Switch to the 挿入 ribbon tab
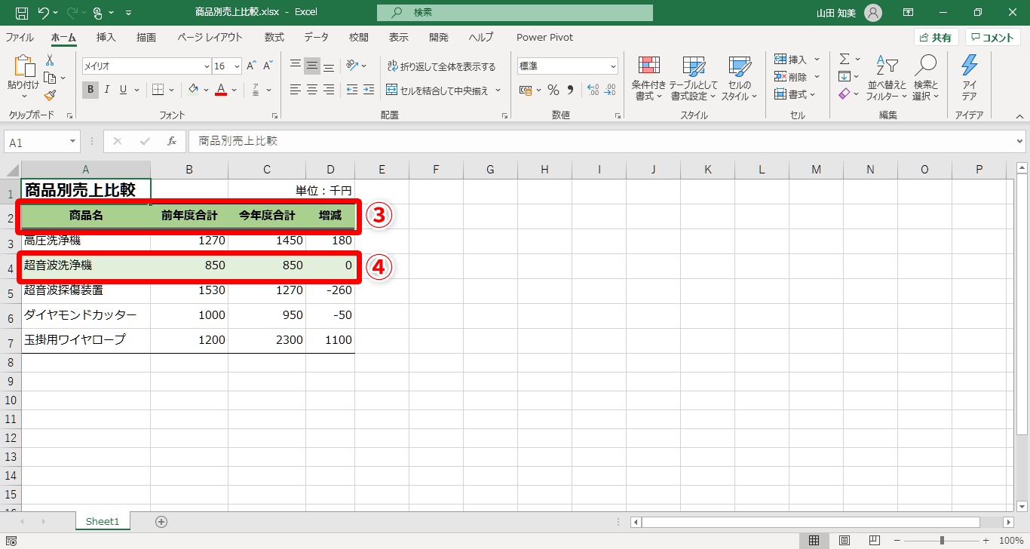 (x=106, y=37)
